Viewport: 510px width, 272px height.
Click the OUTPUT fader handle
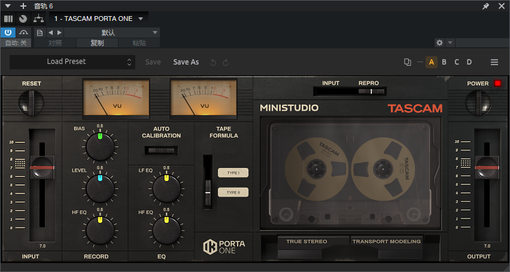(x=487, y=167)
